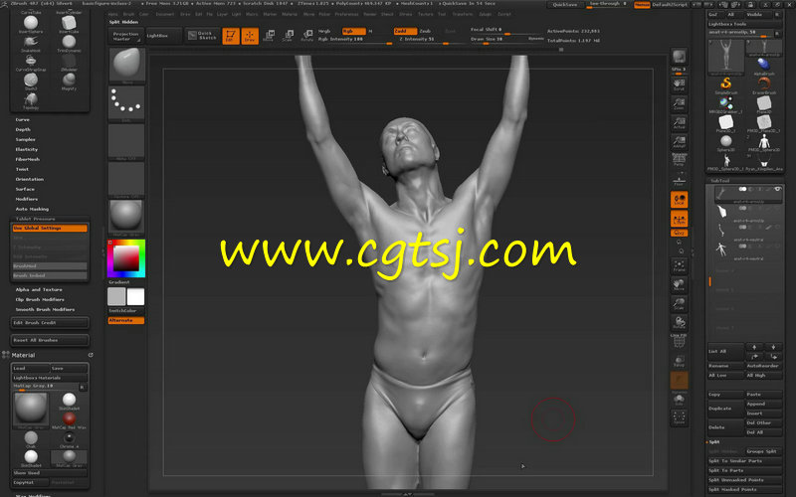Click the Projection Master button
This screenshot has height=497, width=796.
[126, 36]
